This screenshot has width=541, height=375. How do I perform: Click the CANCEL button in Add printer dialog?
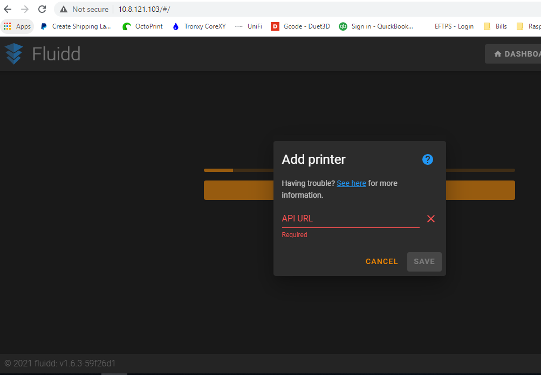tap(381, 261)
